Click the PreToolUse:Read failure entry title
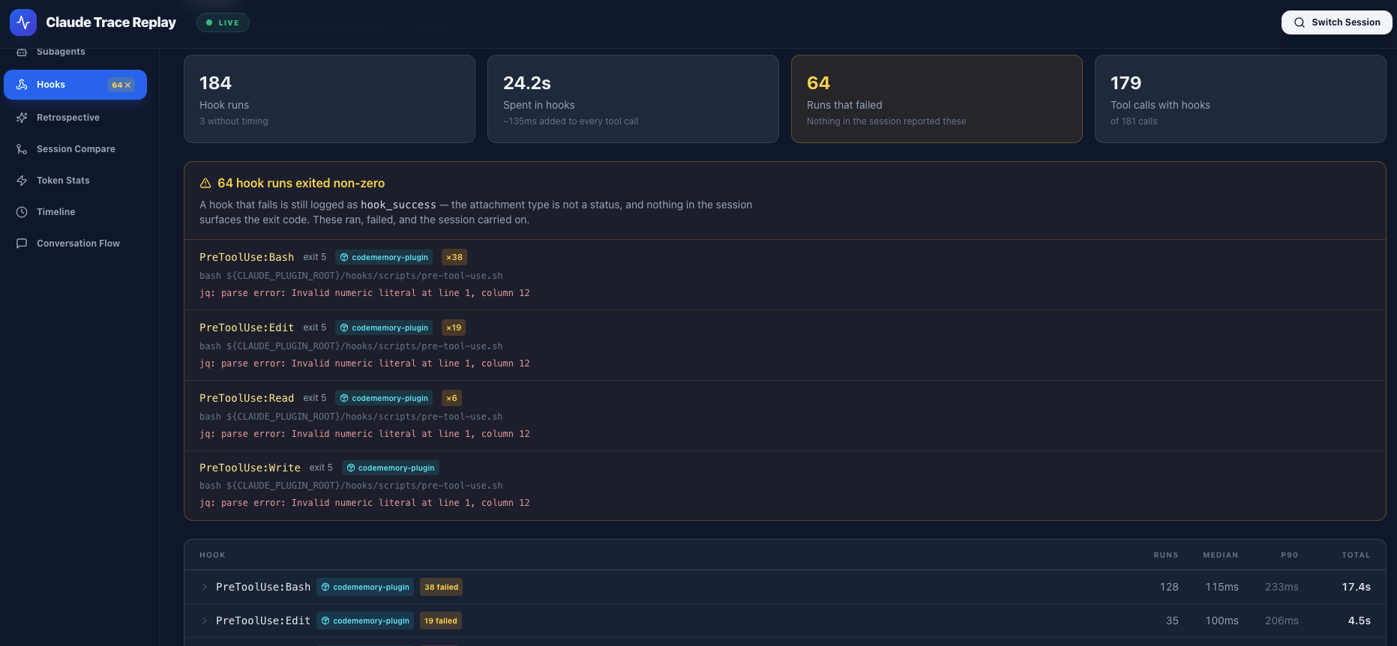The height and width of the screenshot is (646, 1397). point(247,398)
